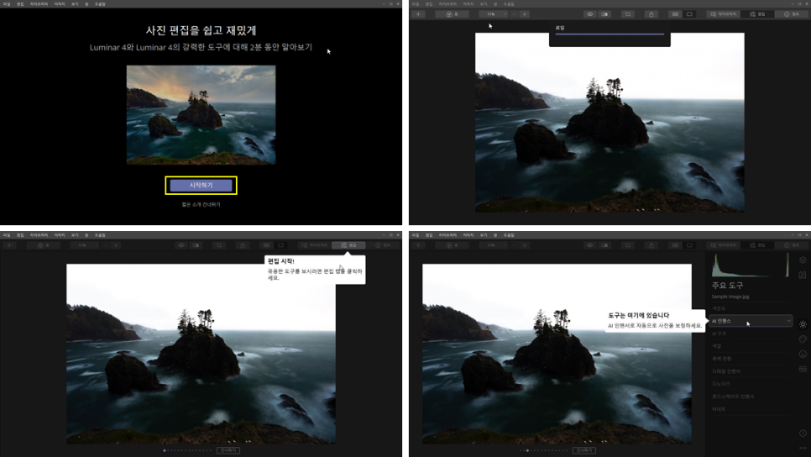Screen dimensions: 811x457
Task: Open 라이브러리 menu in the welcome window
Action: click(39, 3)
